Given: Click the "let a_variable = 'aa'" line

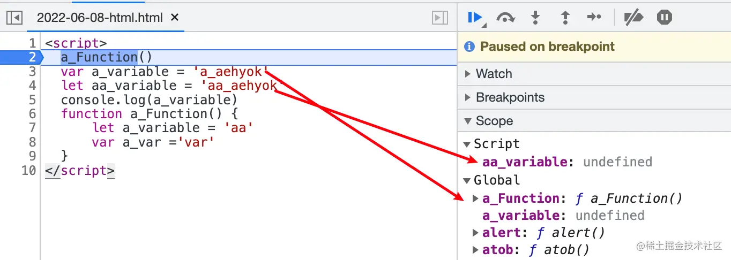Looking at the screenshot, I should pyautogui.click(x=173, y=128).
